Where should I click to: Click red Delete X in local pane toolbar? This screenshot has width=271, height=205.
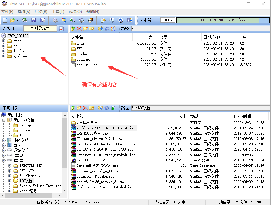point(85,108)
